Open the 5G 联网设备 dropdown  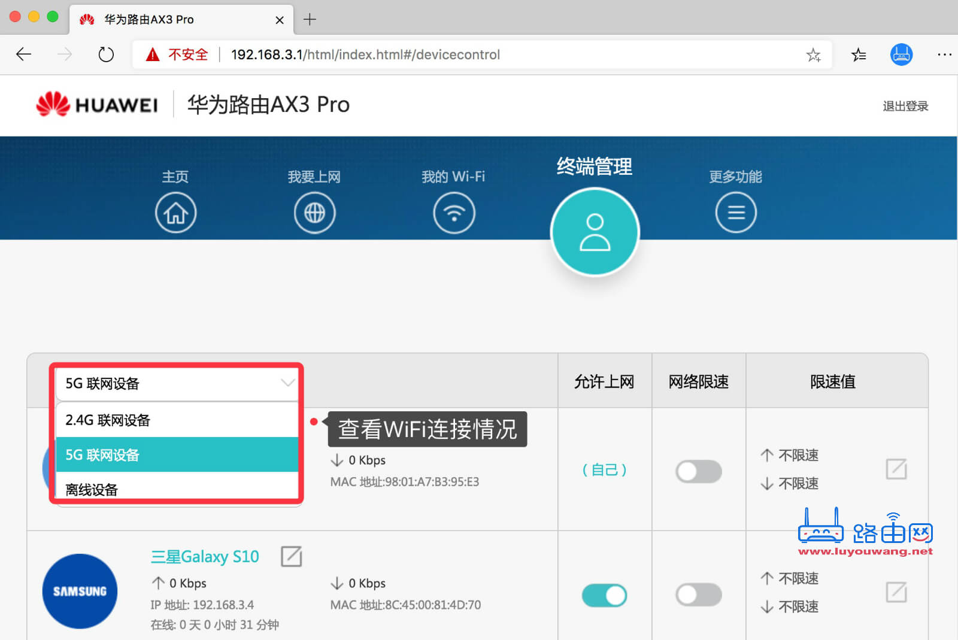(x=177, y=384)
